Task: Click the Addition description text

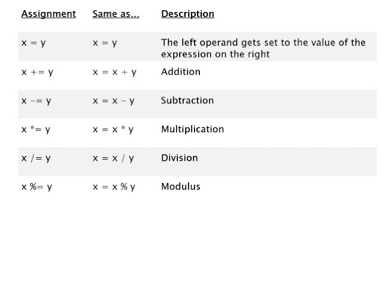Action: click(181, 72)
